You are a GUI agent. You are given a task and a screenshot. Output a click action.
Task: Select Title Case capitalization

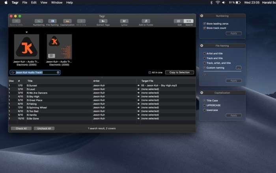tap(204, 100)
